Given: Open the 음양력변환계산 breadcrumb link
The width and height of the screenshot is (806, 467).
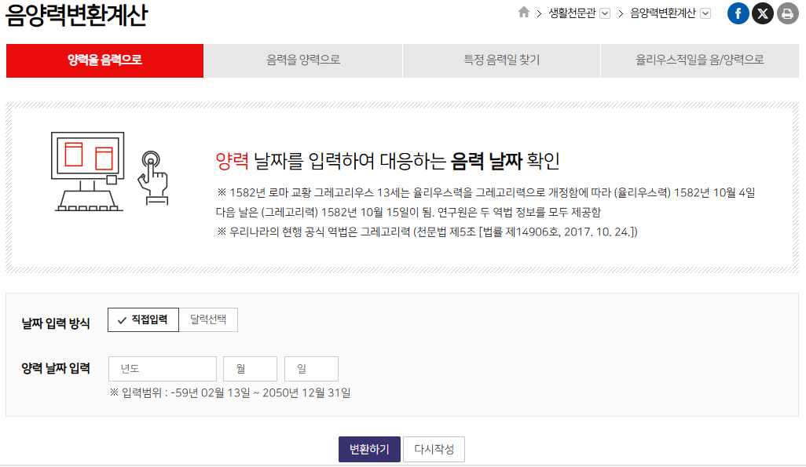Looking at the screenshot, I should coord(662,13).
